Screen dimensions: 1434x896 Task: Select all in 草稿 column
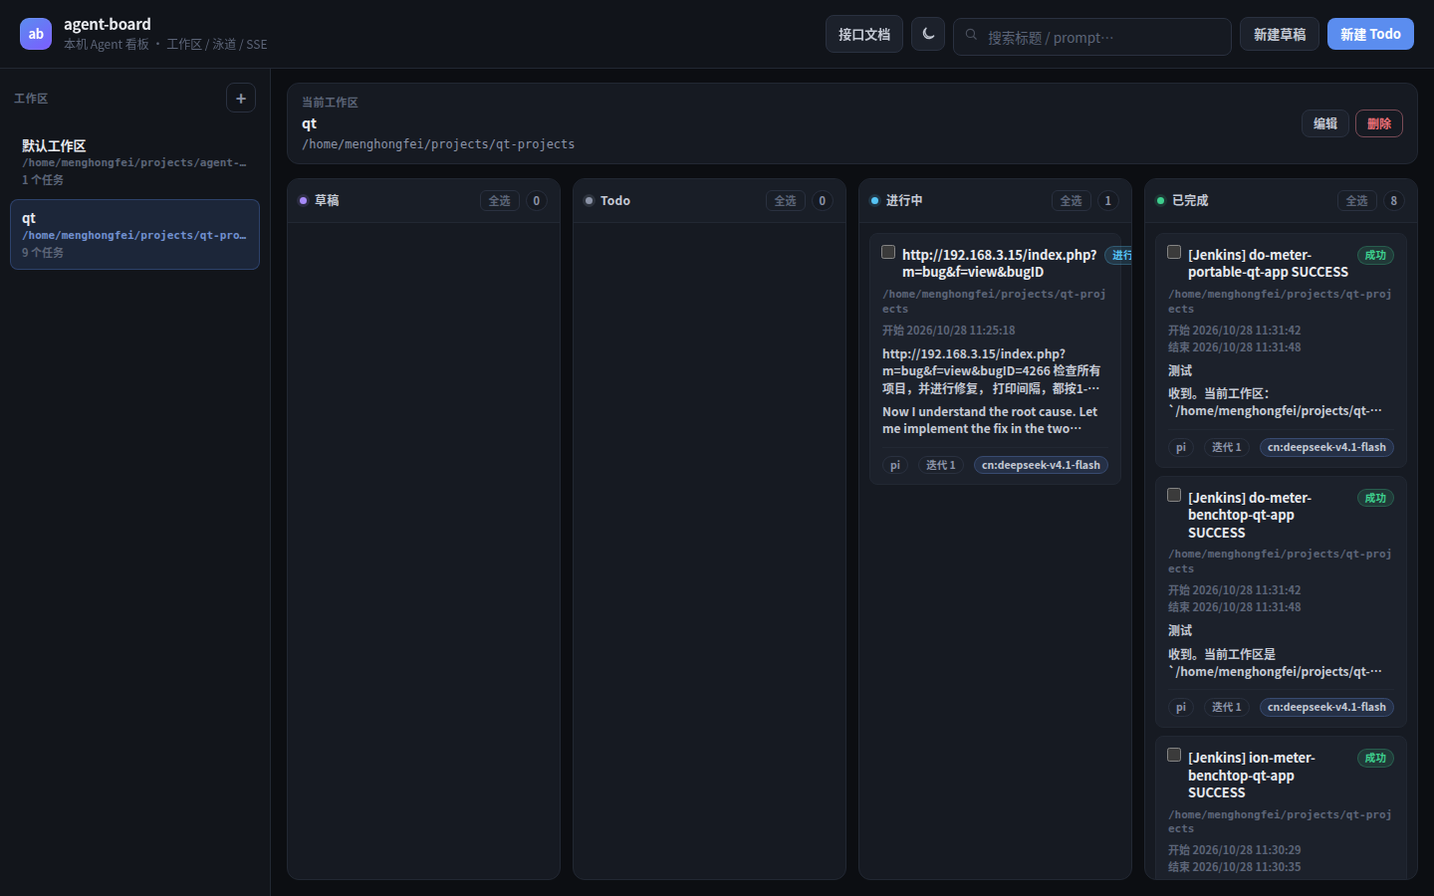500,200
